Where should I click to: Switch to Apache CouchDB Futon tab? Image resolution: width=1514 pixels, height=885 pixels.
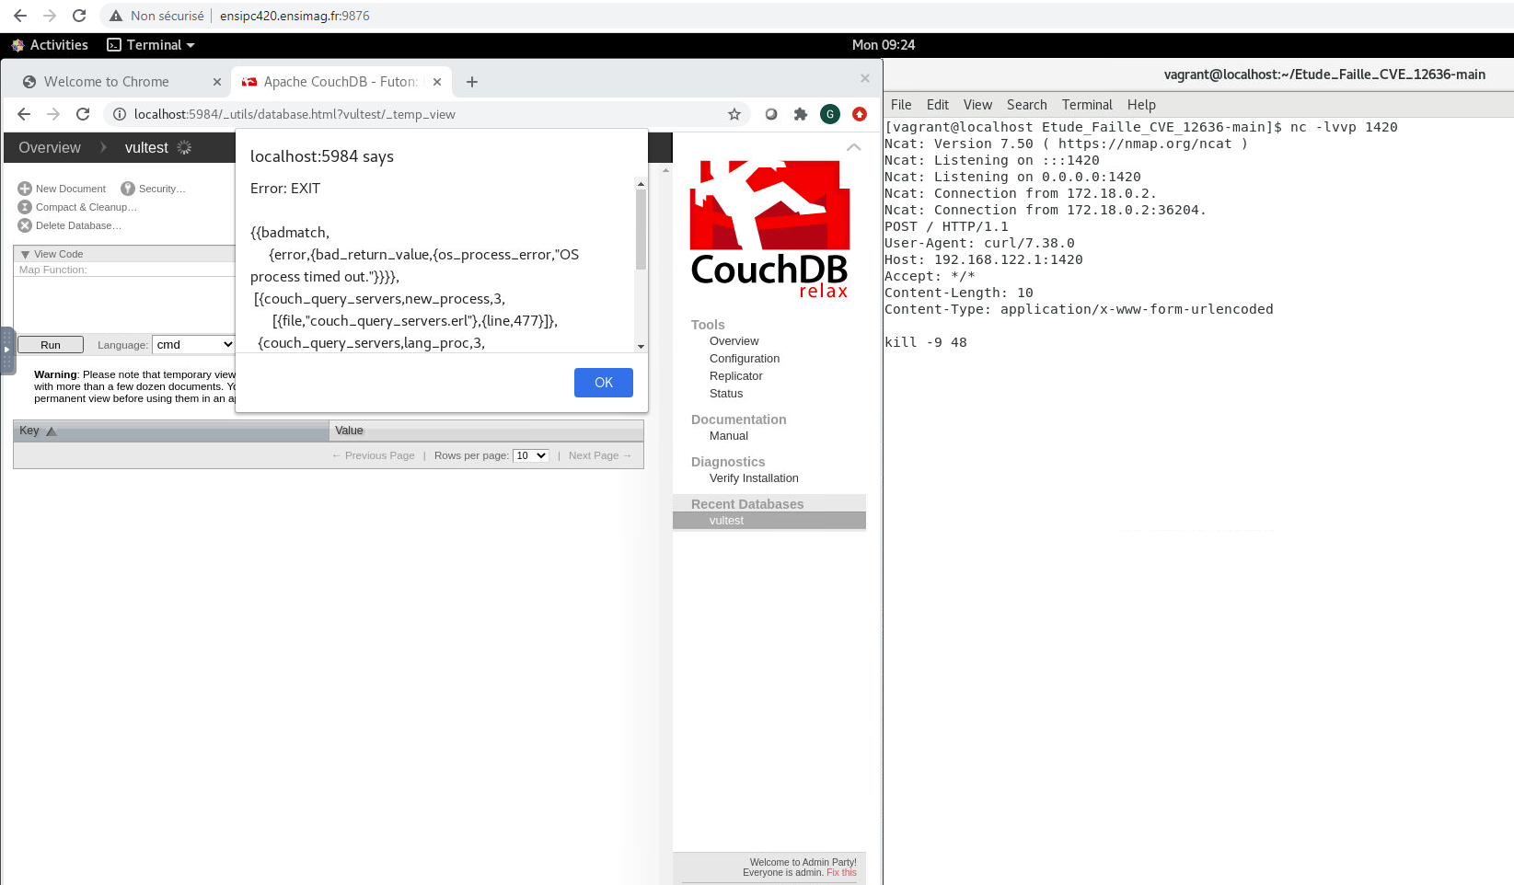pyautogui.click(x=340, y=82)
